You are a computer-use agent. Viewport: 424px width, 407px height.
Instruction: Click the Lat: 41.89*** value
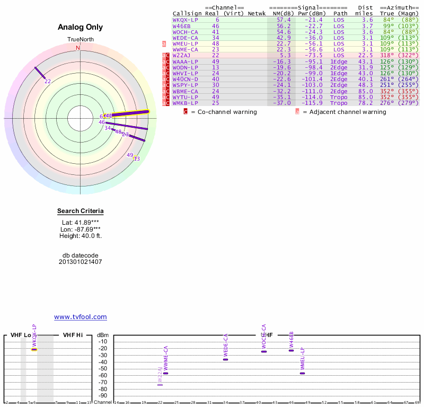click(81, 223)
